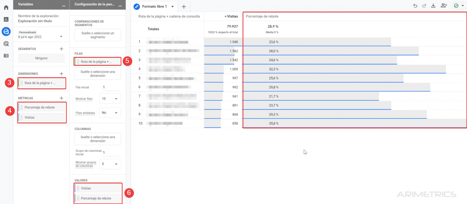Open the Advertising target icon
The image size is (467, 204).
[x=6, y=44]
